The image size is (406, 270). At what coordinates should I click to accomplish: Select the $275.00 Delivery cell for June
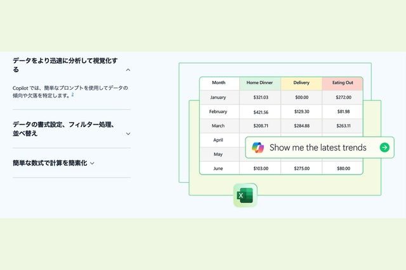(301, 169)
